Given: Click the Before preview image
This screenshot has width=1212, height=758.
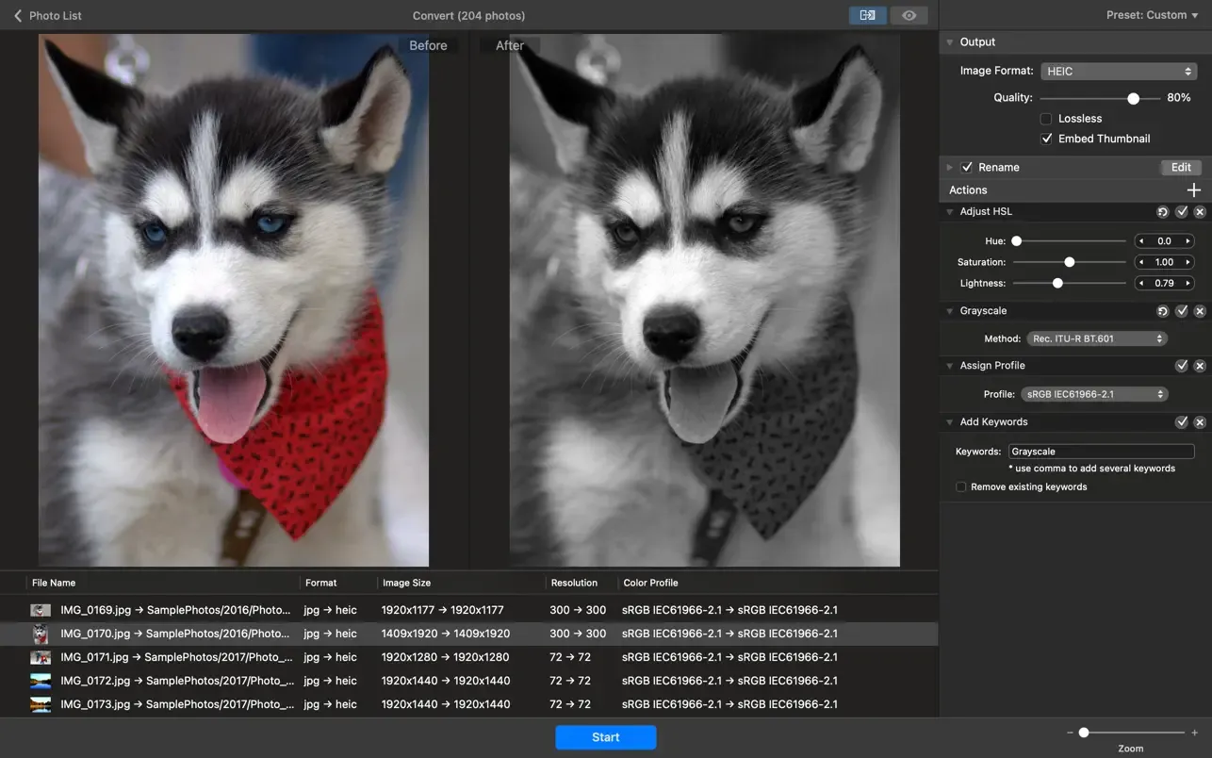Looking at the screenshot, I should pos(234,300).
